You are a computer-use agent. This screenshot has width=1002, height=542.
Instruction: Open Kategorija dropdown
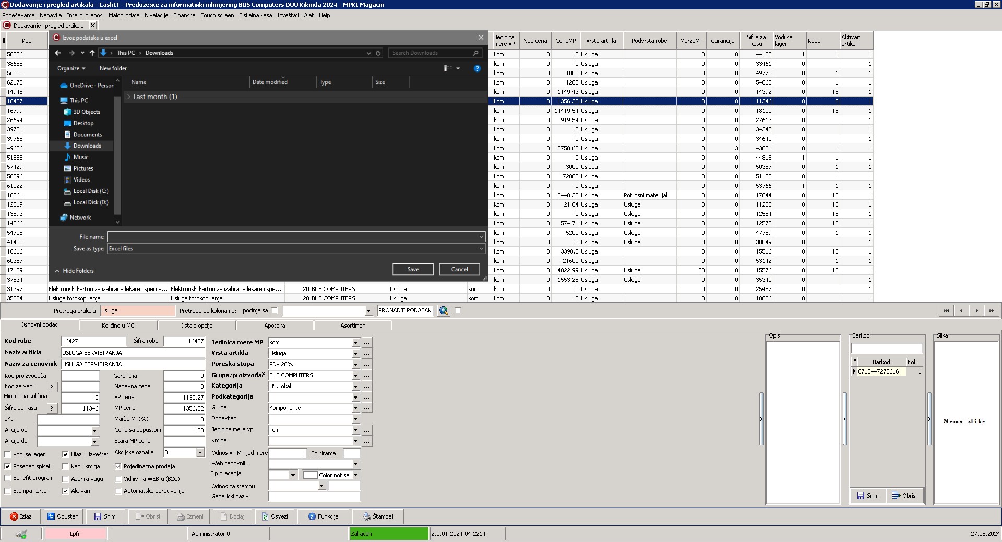click(355, 387)
